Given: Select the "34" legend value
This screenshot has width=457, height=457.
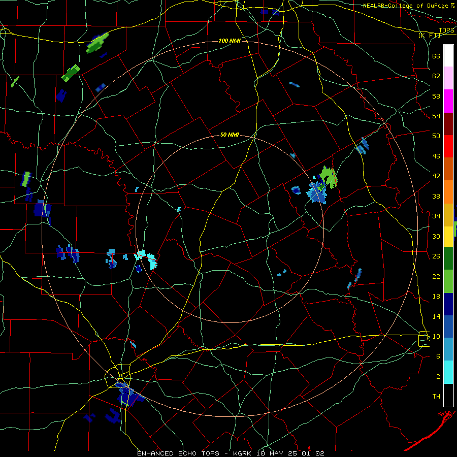Looking at the screenshot, I should point(436,216).
